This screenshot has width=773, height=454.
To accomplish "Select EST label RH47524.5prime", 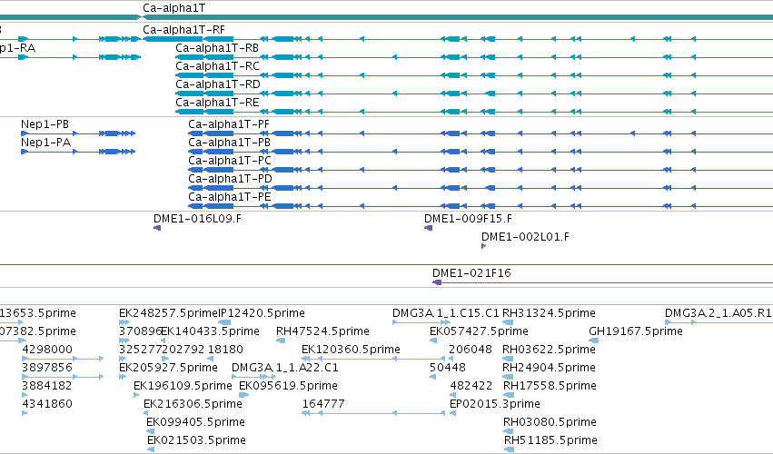I will pos(322,331).
